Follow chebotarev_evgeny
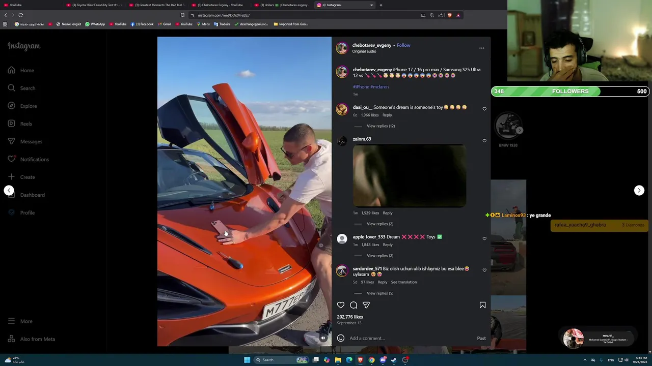 coord(403,45)
